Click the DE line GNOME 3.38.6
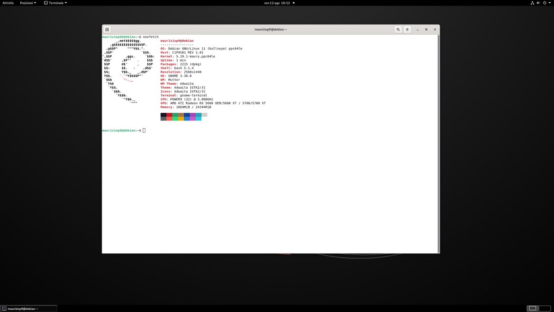Image resolution: width=554 pixels, height=312 pixels. coord(176,76)
